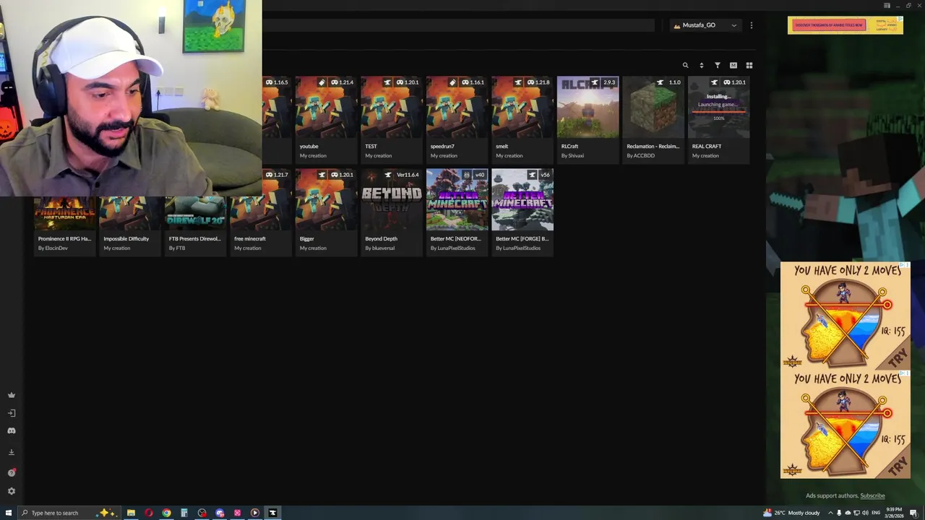Click the Arabic titles banner ad

point(845,25)
